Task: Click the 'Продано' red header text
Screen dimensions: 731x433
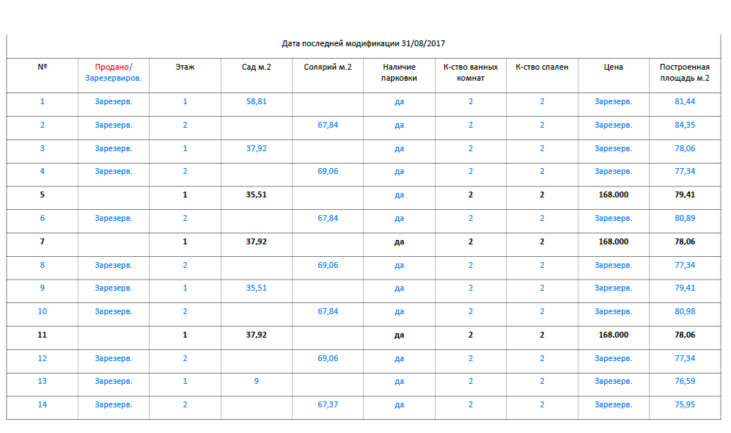Action: point(111,67)
